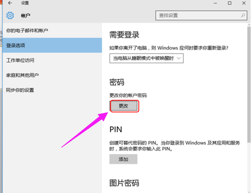Click the Settings gear icon
The height and width of the screenshot is (193, 252).
pyautogui.click(x=10, y=16)
